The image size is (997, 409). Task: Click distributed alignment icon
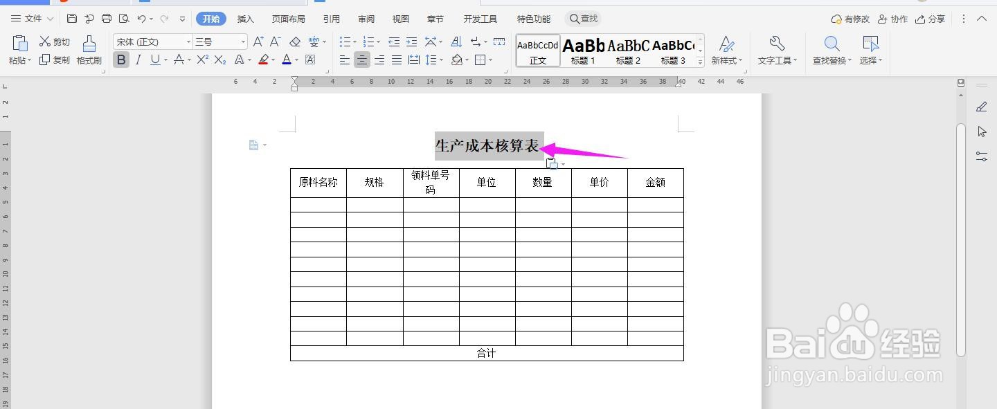pos(414,60)
